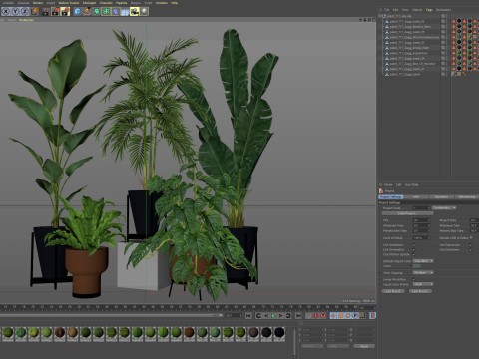Toggle Use Animation checkbox

tap(414, 245)
